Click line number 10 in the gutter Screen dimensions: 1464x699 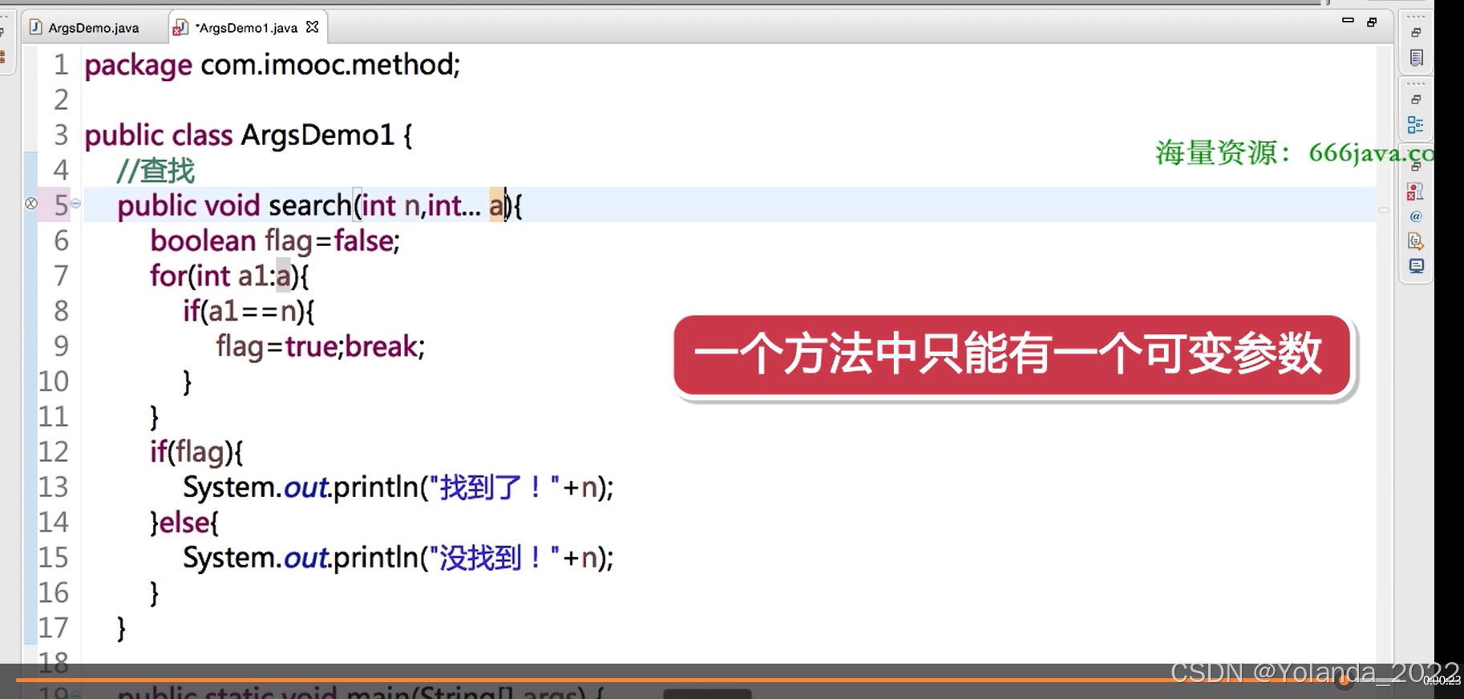tap(54, 382)
